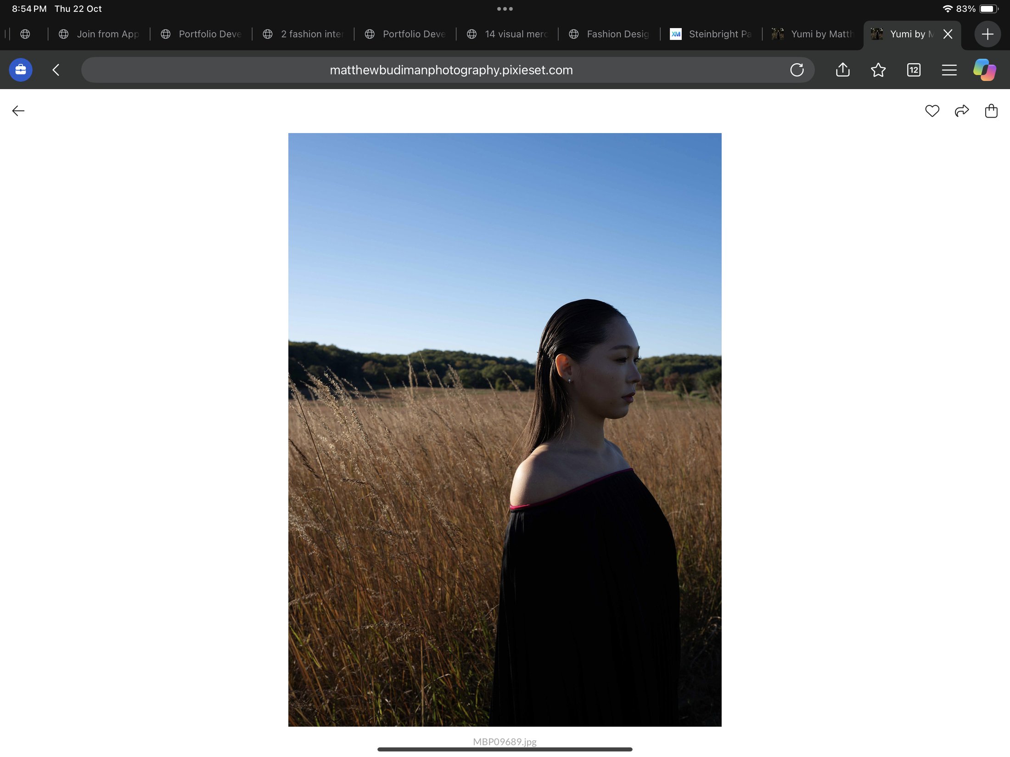Switch to the Steinbright Pa tab
Screen dimensions: 1010x757
click(711, 34)
